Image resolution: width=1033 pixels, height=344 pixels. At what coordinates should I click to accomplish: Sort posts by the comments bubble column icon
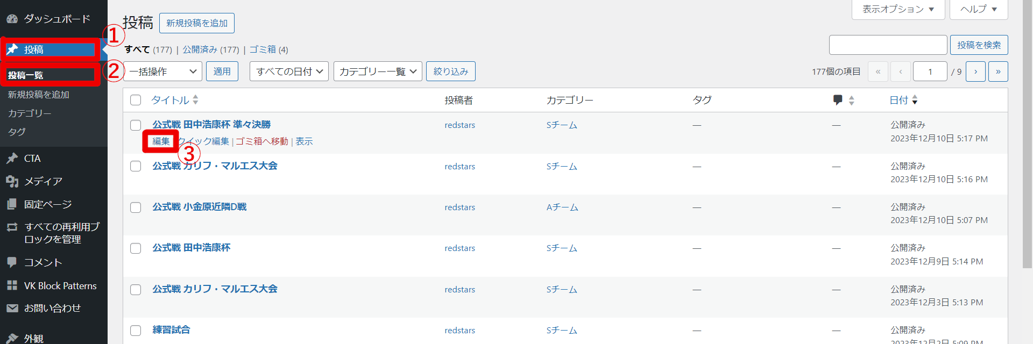(x=838, y=100)
